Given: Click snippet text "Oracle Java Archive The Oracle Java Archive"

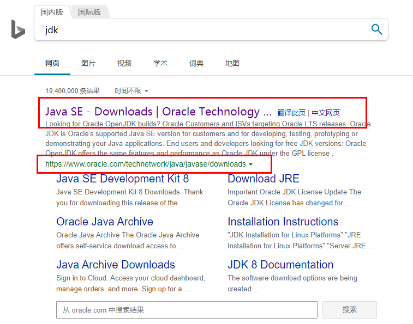Looking at the screenshot, I should click(x=128, y=235).
